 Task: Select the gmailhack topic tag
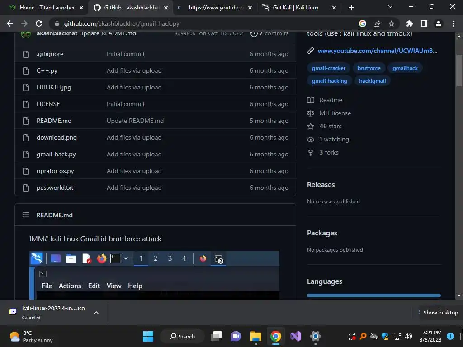click(405, 68)
